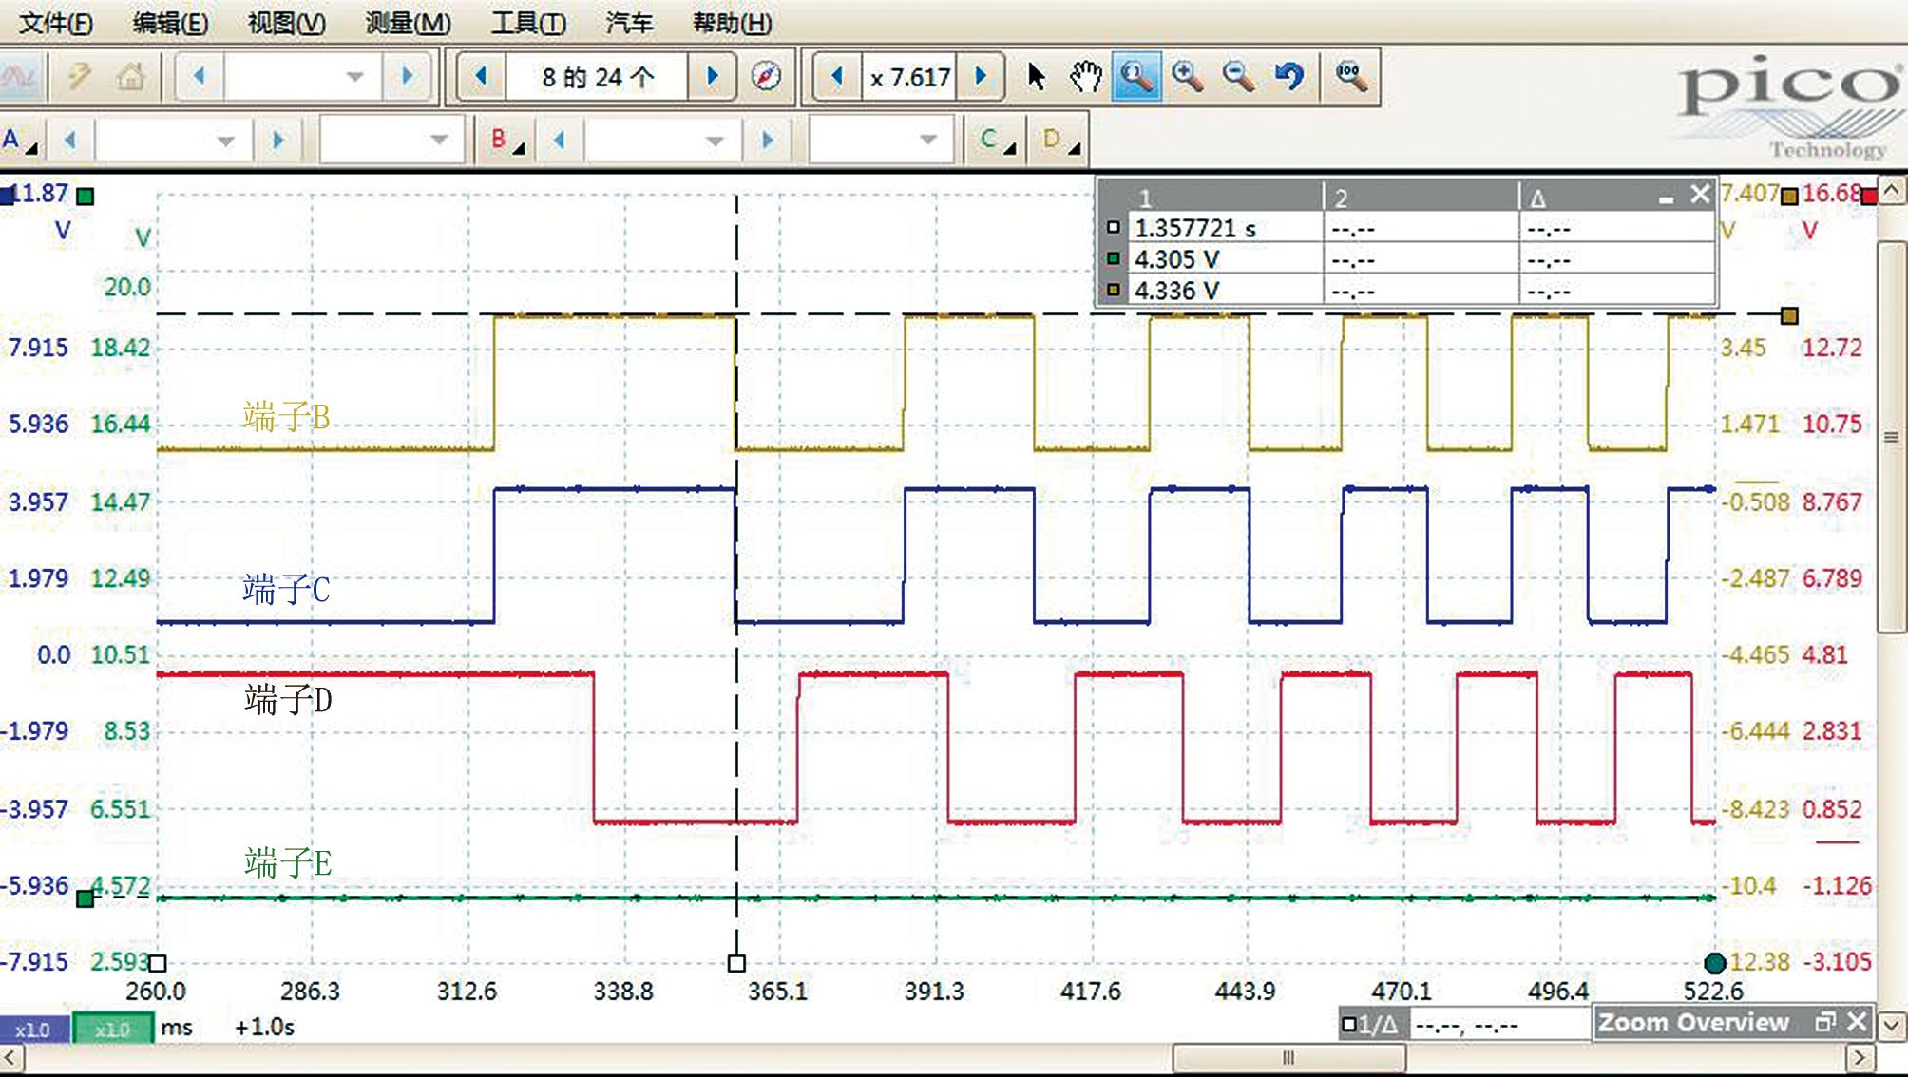Viewport: 1908px width, 1077px height.
Task: Select the zoom window tool
Action: click(x=1136, y=76)
